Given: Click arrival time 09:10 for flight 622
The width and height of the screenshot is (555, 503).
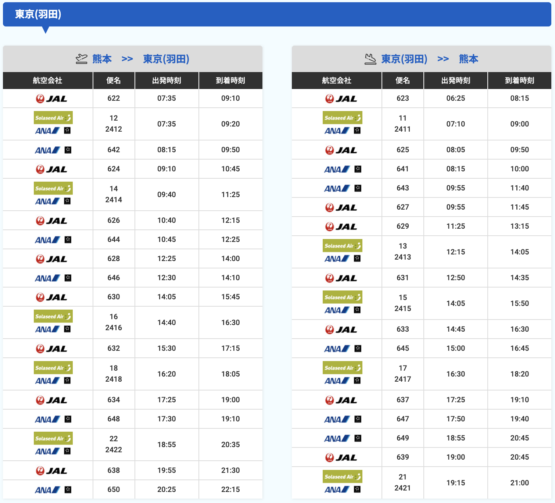Looking at the screenshot, I should pos(230,98).
